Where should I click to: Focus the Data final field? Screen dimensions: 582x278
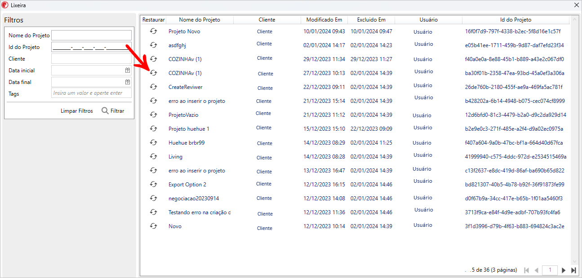91,82
